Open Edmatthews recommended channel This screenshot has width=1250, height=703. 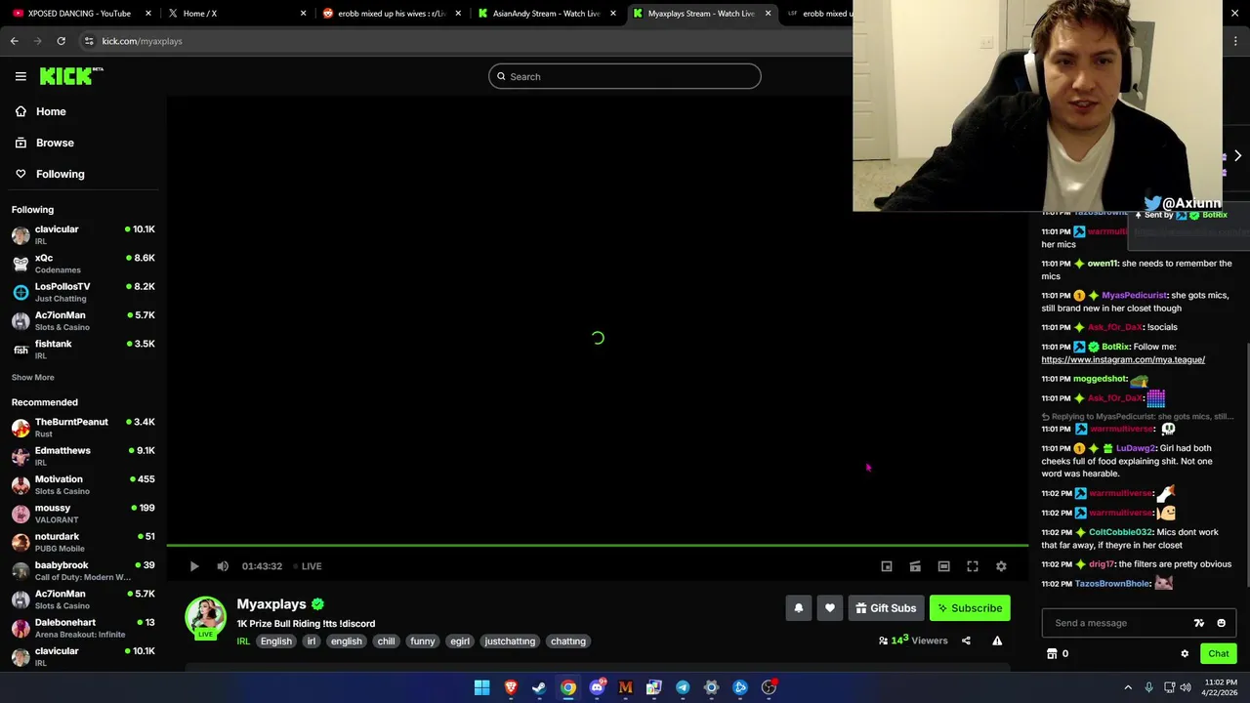[83, 456]
